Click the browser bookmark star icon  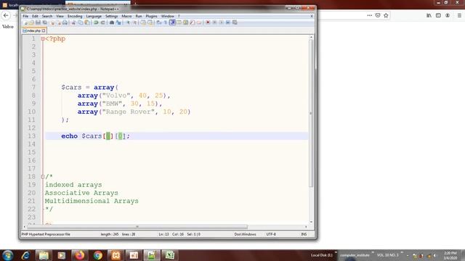coord(386,15)
